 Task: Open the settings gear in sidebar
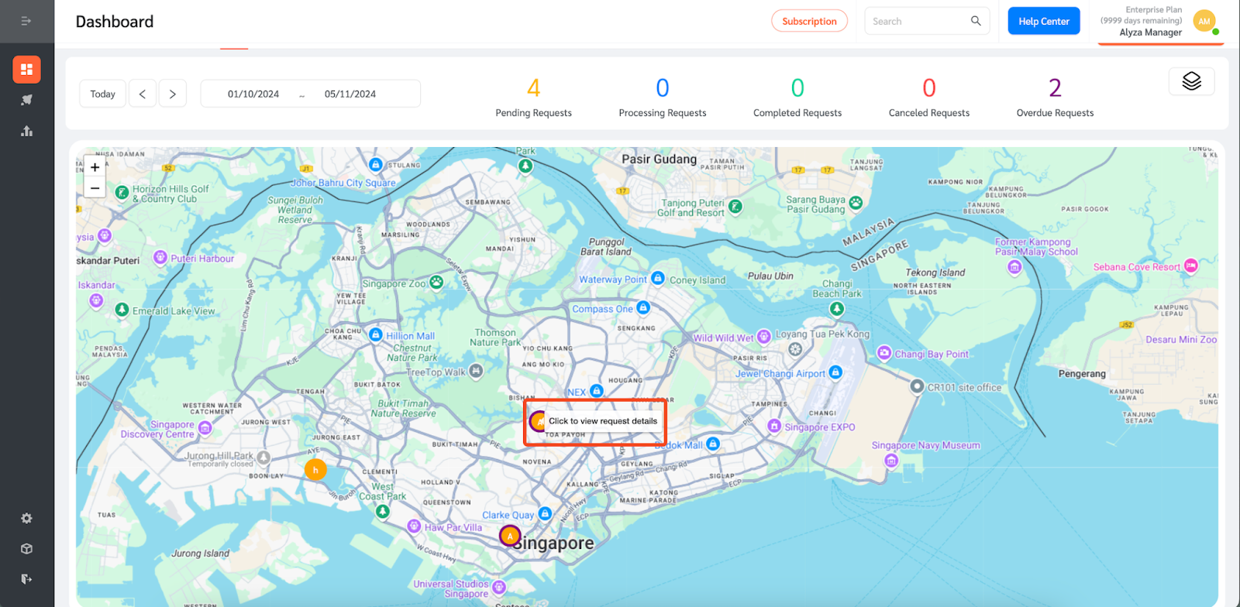point(26,518)
